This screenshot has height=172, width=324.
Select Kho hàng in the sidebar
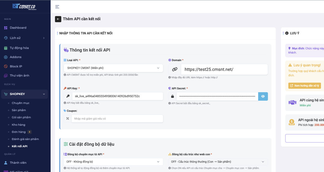(x=18, y=125)
